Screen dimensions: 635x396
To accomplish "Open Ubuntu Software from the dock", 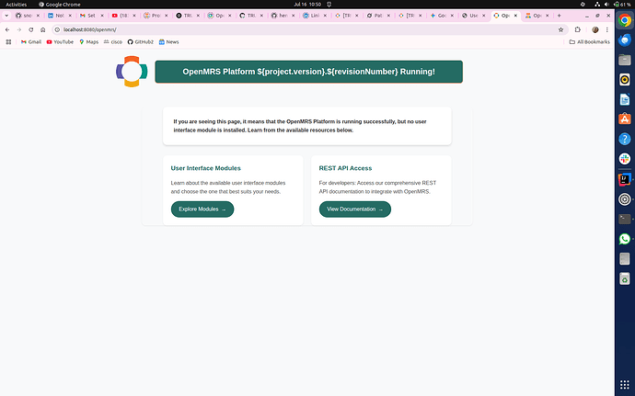I will (x=625, y=119).
